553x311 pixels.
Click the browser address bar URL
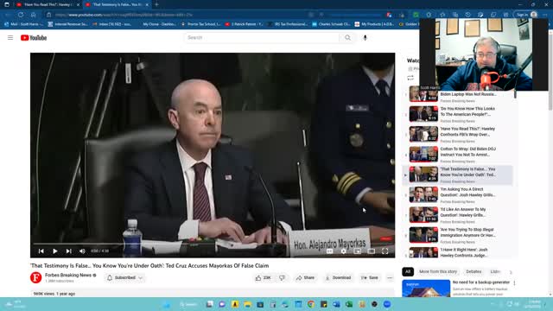[x=124, y=15]
